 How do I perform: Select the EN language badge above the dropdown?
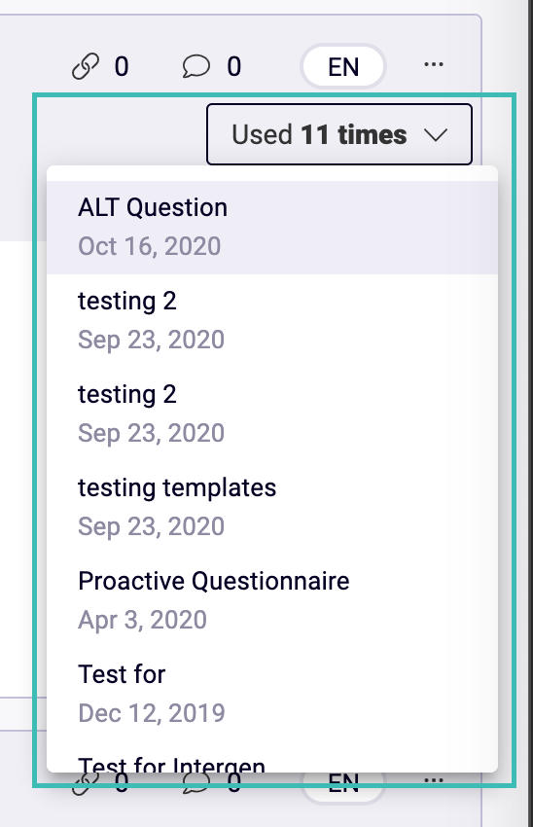click(343, 67)
